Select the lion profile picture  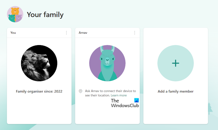point(39,63)
